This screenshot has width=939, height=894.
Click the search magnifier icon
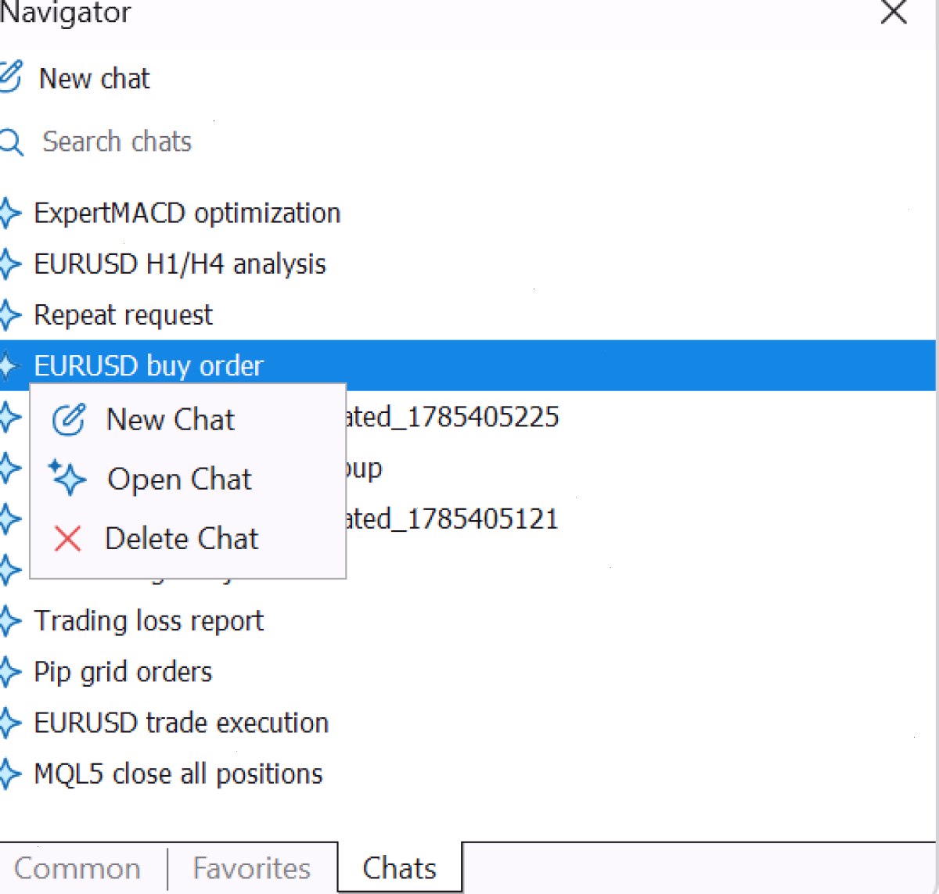coord(11,142)
